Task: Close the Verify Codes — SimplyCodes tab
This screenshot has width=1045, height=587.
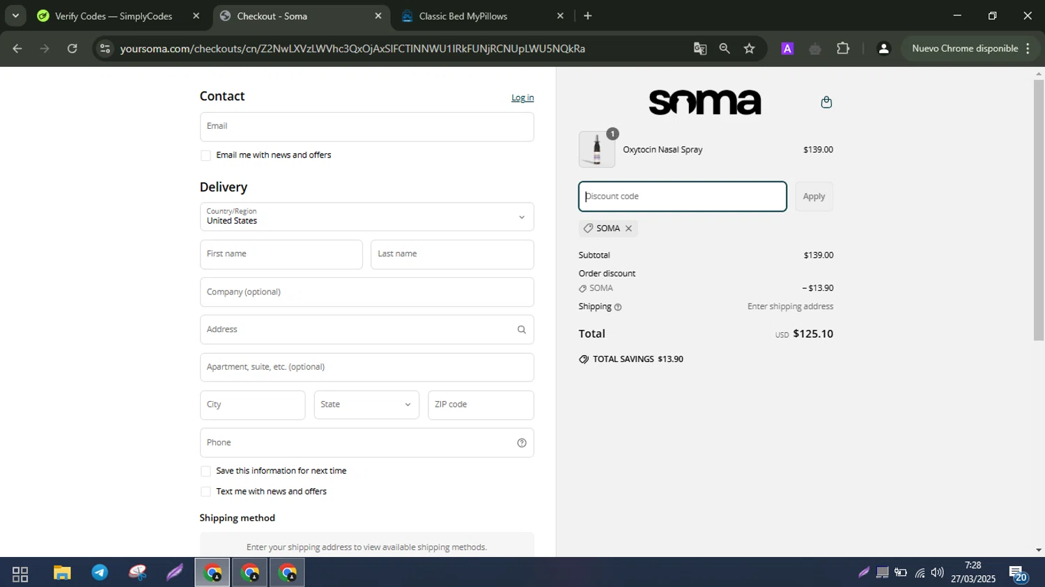Action: click(196, 16)
